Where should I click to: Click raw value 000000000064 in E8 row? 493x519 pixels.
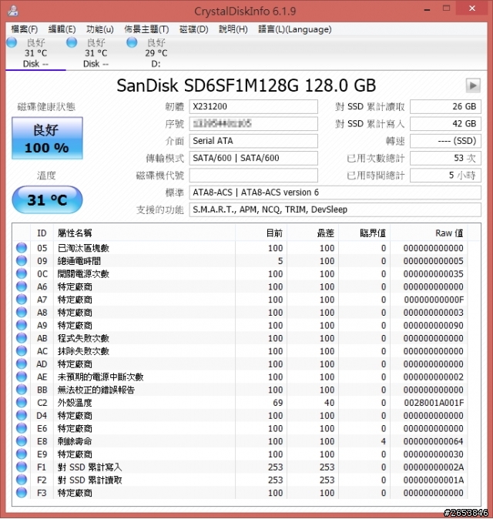pos(434,441)
